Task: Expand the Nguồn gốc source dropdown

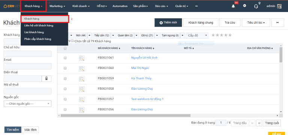Action: click(27, 104)
